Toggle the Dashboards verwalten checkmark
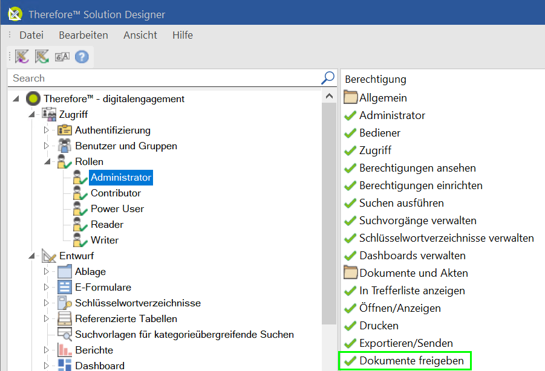Image resolution: width=545 pixels, height=371 pixels. [350, 256]
